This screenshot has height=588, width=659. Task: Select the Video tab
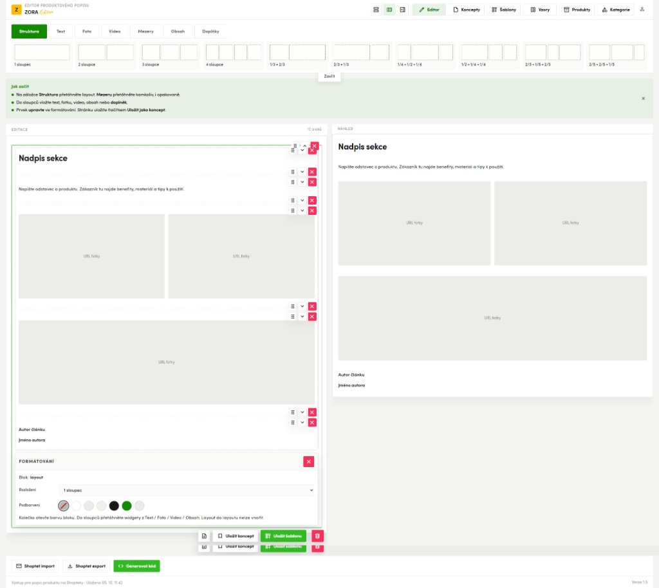pos(115,32)
